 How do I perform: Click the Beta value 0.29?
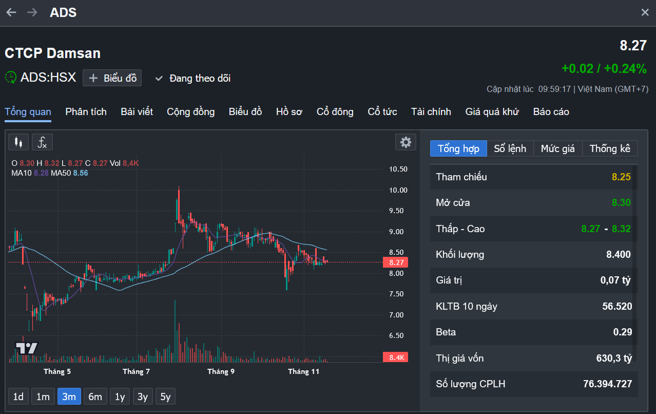point(623,332)
